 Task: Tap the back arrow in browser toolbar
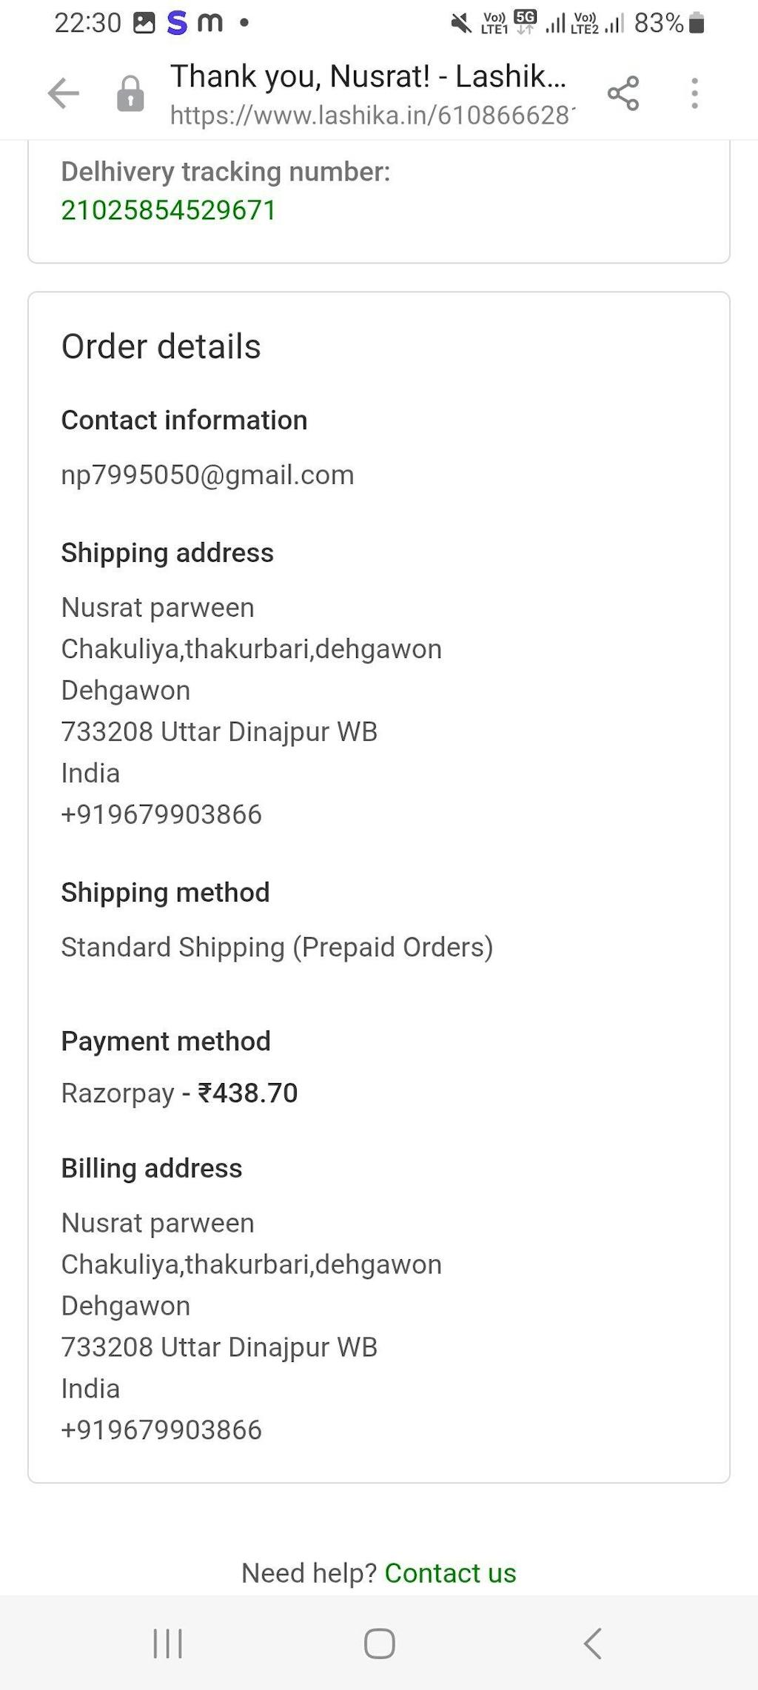pyautogui.click(x=63, y=94)
